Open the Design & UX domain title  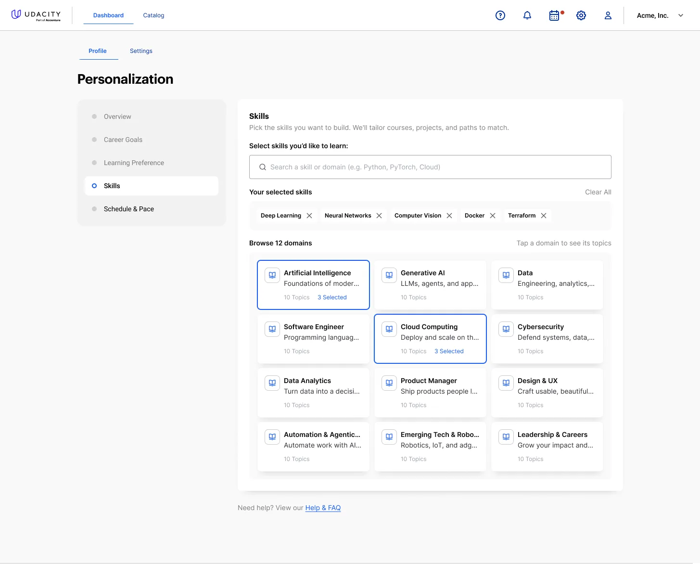click(537, 381)
